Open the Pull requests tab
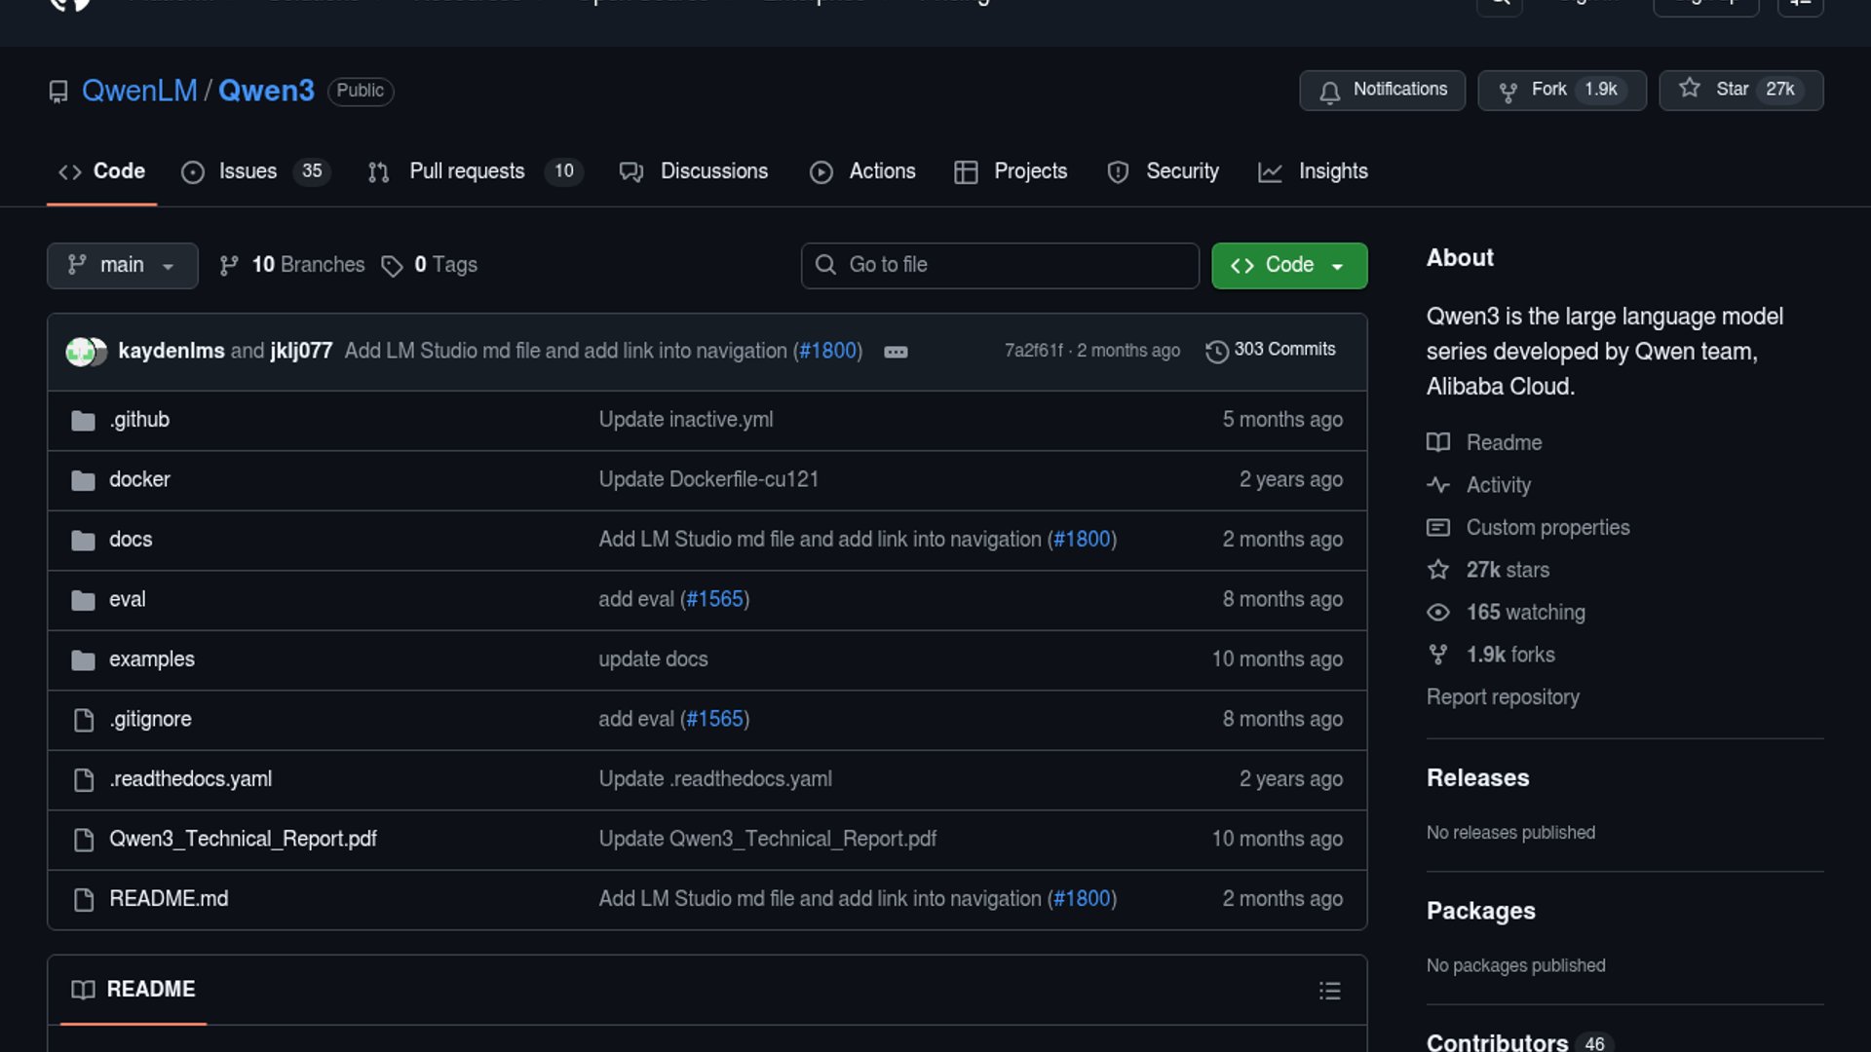Screen dimensions: 1871x1052 pos(466,171)
